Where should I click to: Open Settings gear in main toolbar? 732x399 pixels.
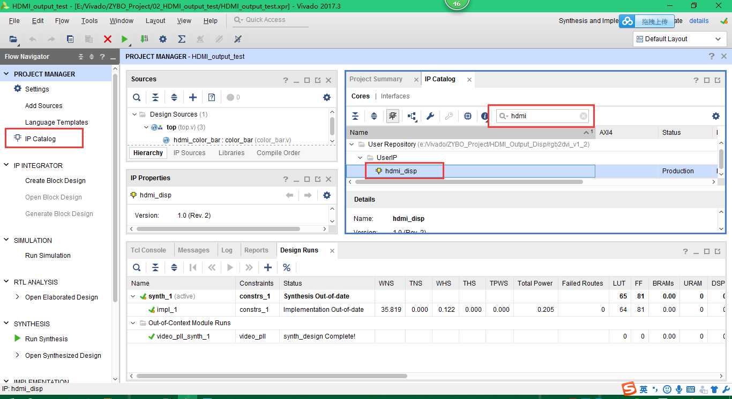163,39
